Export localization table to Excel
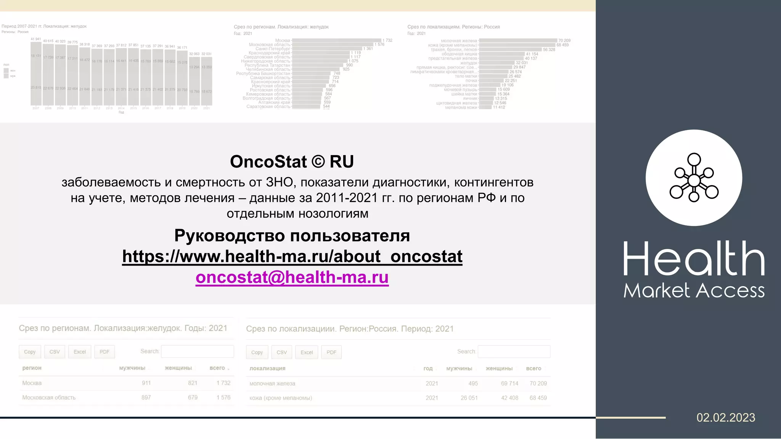This screenshot has height=439, width=781. coord(307,352)
